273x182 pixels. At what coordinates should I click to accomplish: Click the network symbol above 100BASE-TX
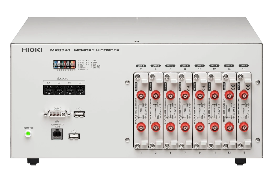[57, 121]
